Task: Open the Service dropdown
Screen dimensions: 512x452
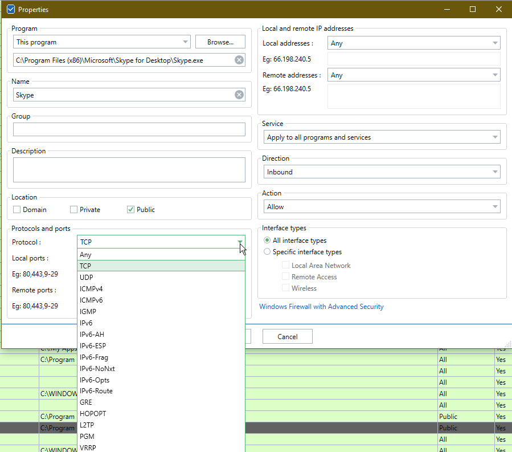Action: 382,137
